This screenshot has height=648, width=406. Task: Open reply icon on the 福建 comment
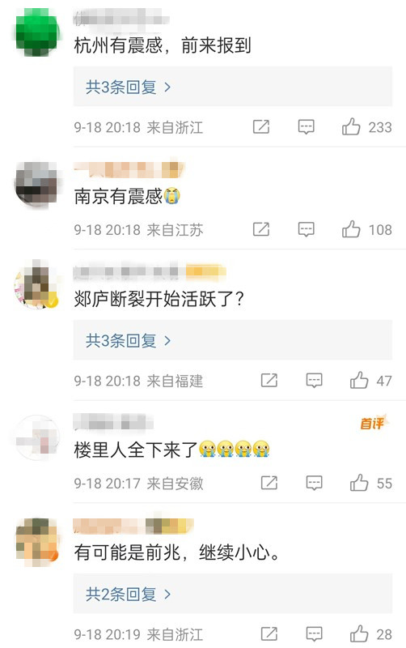click(314, 380)
